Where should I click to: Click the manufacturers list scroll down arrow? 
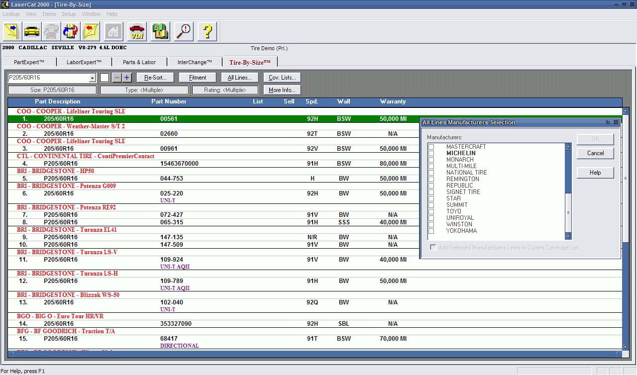[x=568, y=236]
